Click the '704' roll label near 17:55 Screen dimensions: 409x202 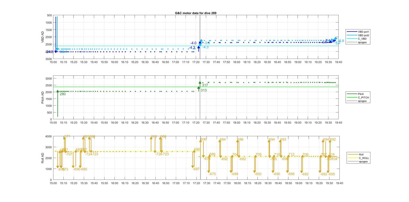[x=235, y=155]
